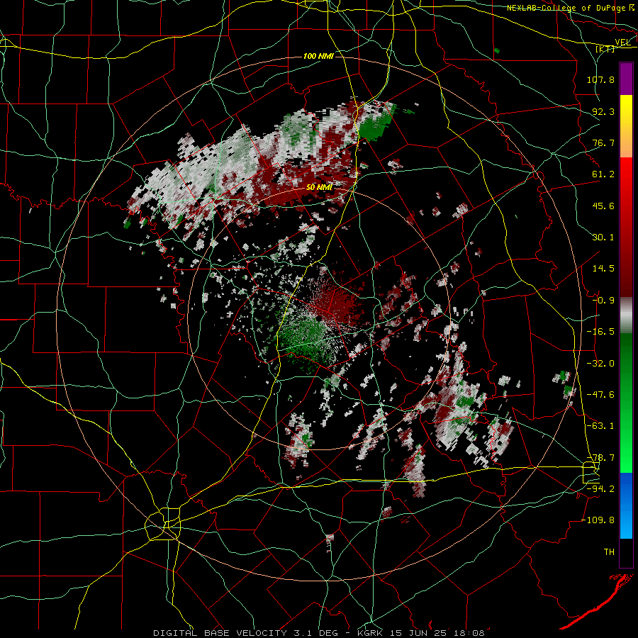
Task: Click the bright red segment of the color bar
Action: click(x=626, y=174)
